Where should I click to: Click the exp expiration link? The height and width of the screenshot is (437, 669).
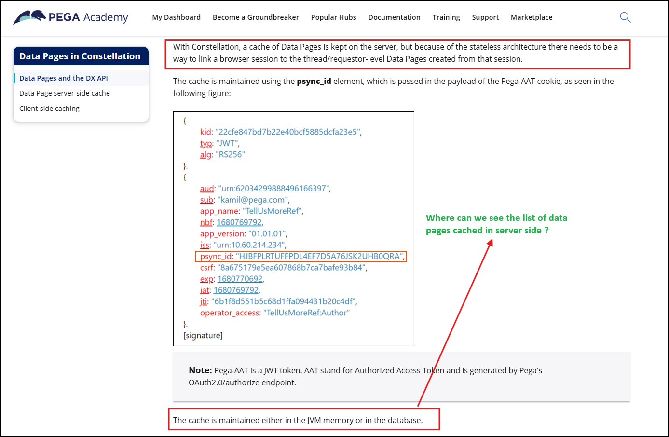pos(206,279)
